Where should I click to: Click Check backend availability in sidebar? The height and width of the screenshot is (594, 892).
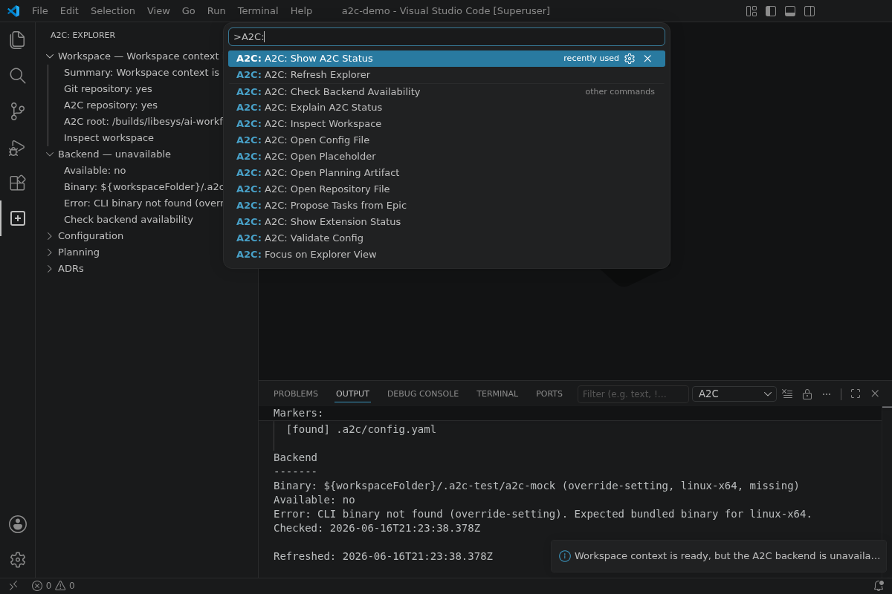coord(129,220)
